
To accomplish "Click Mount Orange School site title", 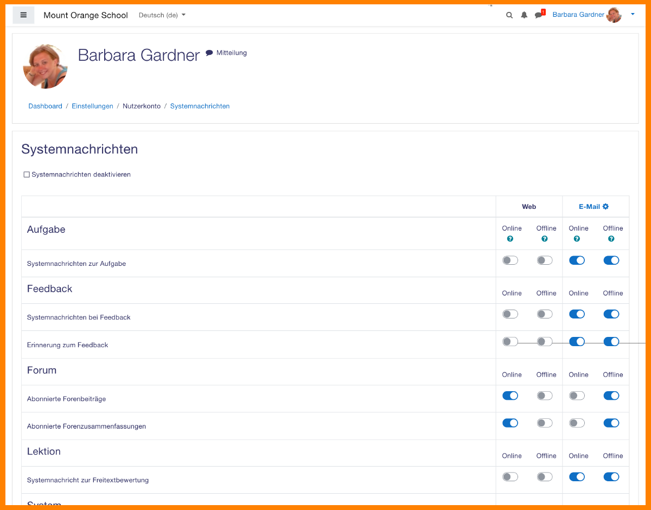I will [86, 15].
